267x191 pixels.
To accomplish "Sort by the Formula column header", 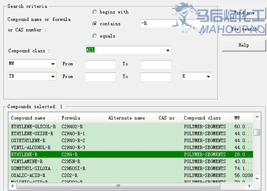I will pyautogui.click(x=82, y=118).
